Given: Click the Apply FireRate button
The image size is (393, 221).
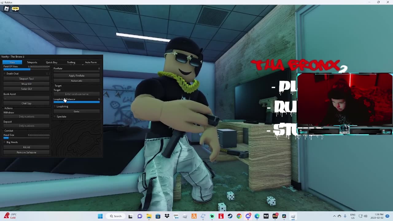Looking at the screenshot, I should (x=77, y=76).
